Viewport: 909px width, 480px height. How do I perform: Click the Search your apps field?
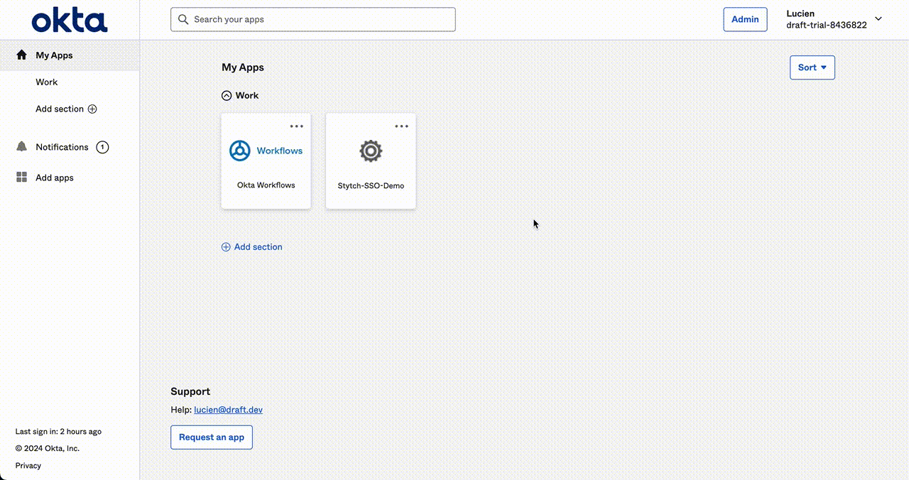[x=313, y=19]
